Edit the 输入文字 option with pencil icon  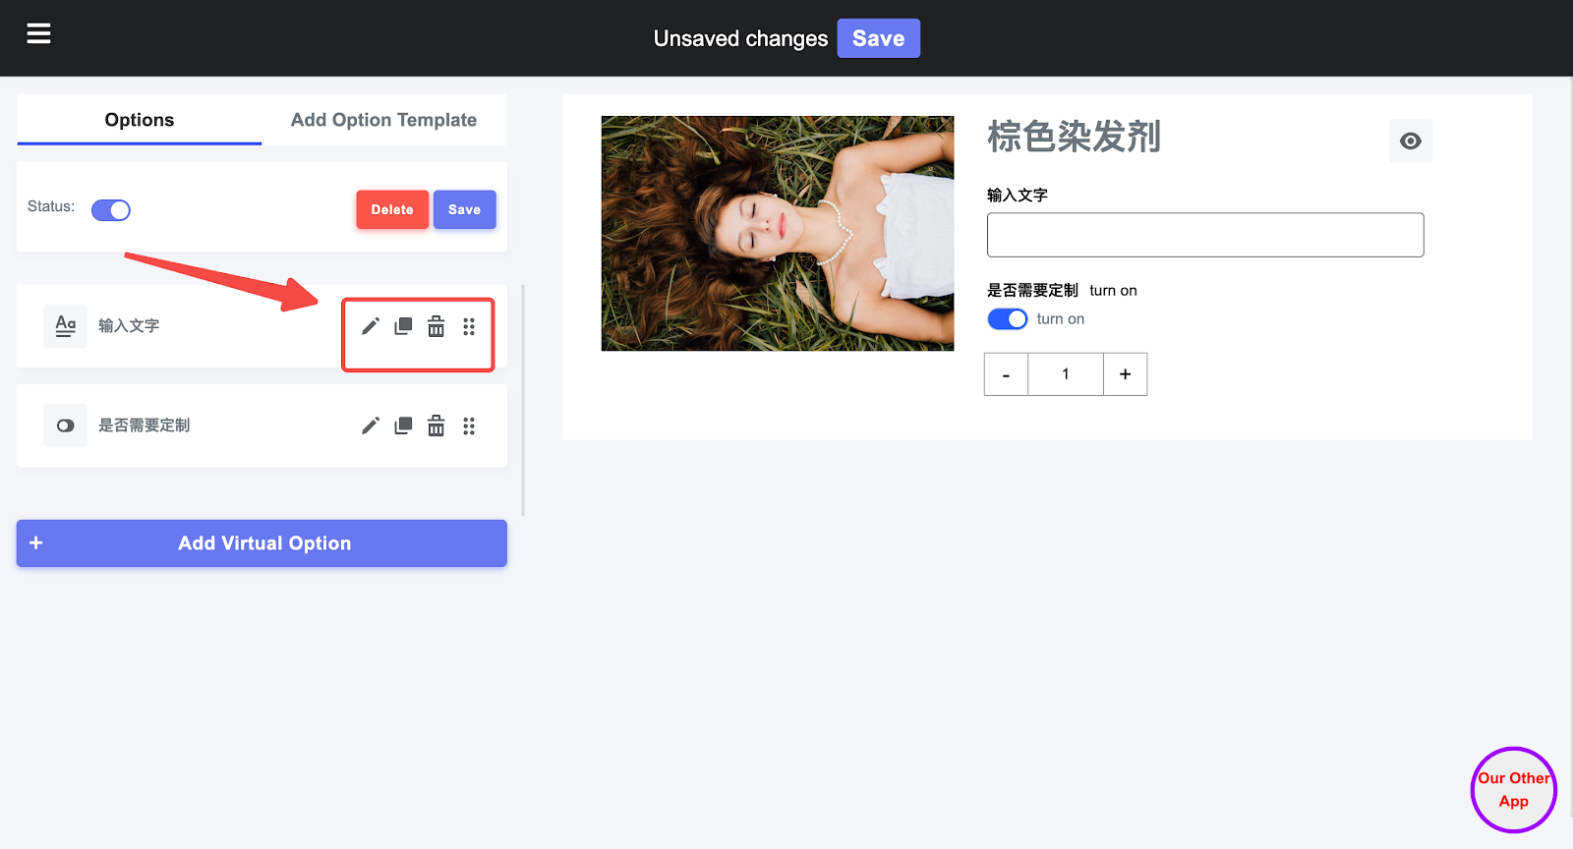point(370,326)
